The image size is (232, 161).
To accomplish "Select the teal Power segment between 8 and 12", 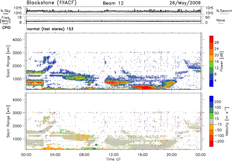I will click(211, 71).
